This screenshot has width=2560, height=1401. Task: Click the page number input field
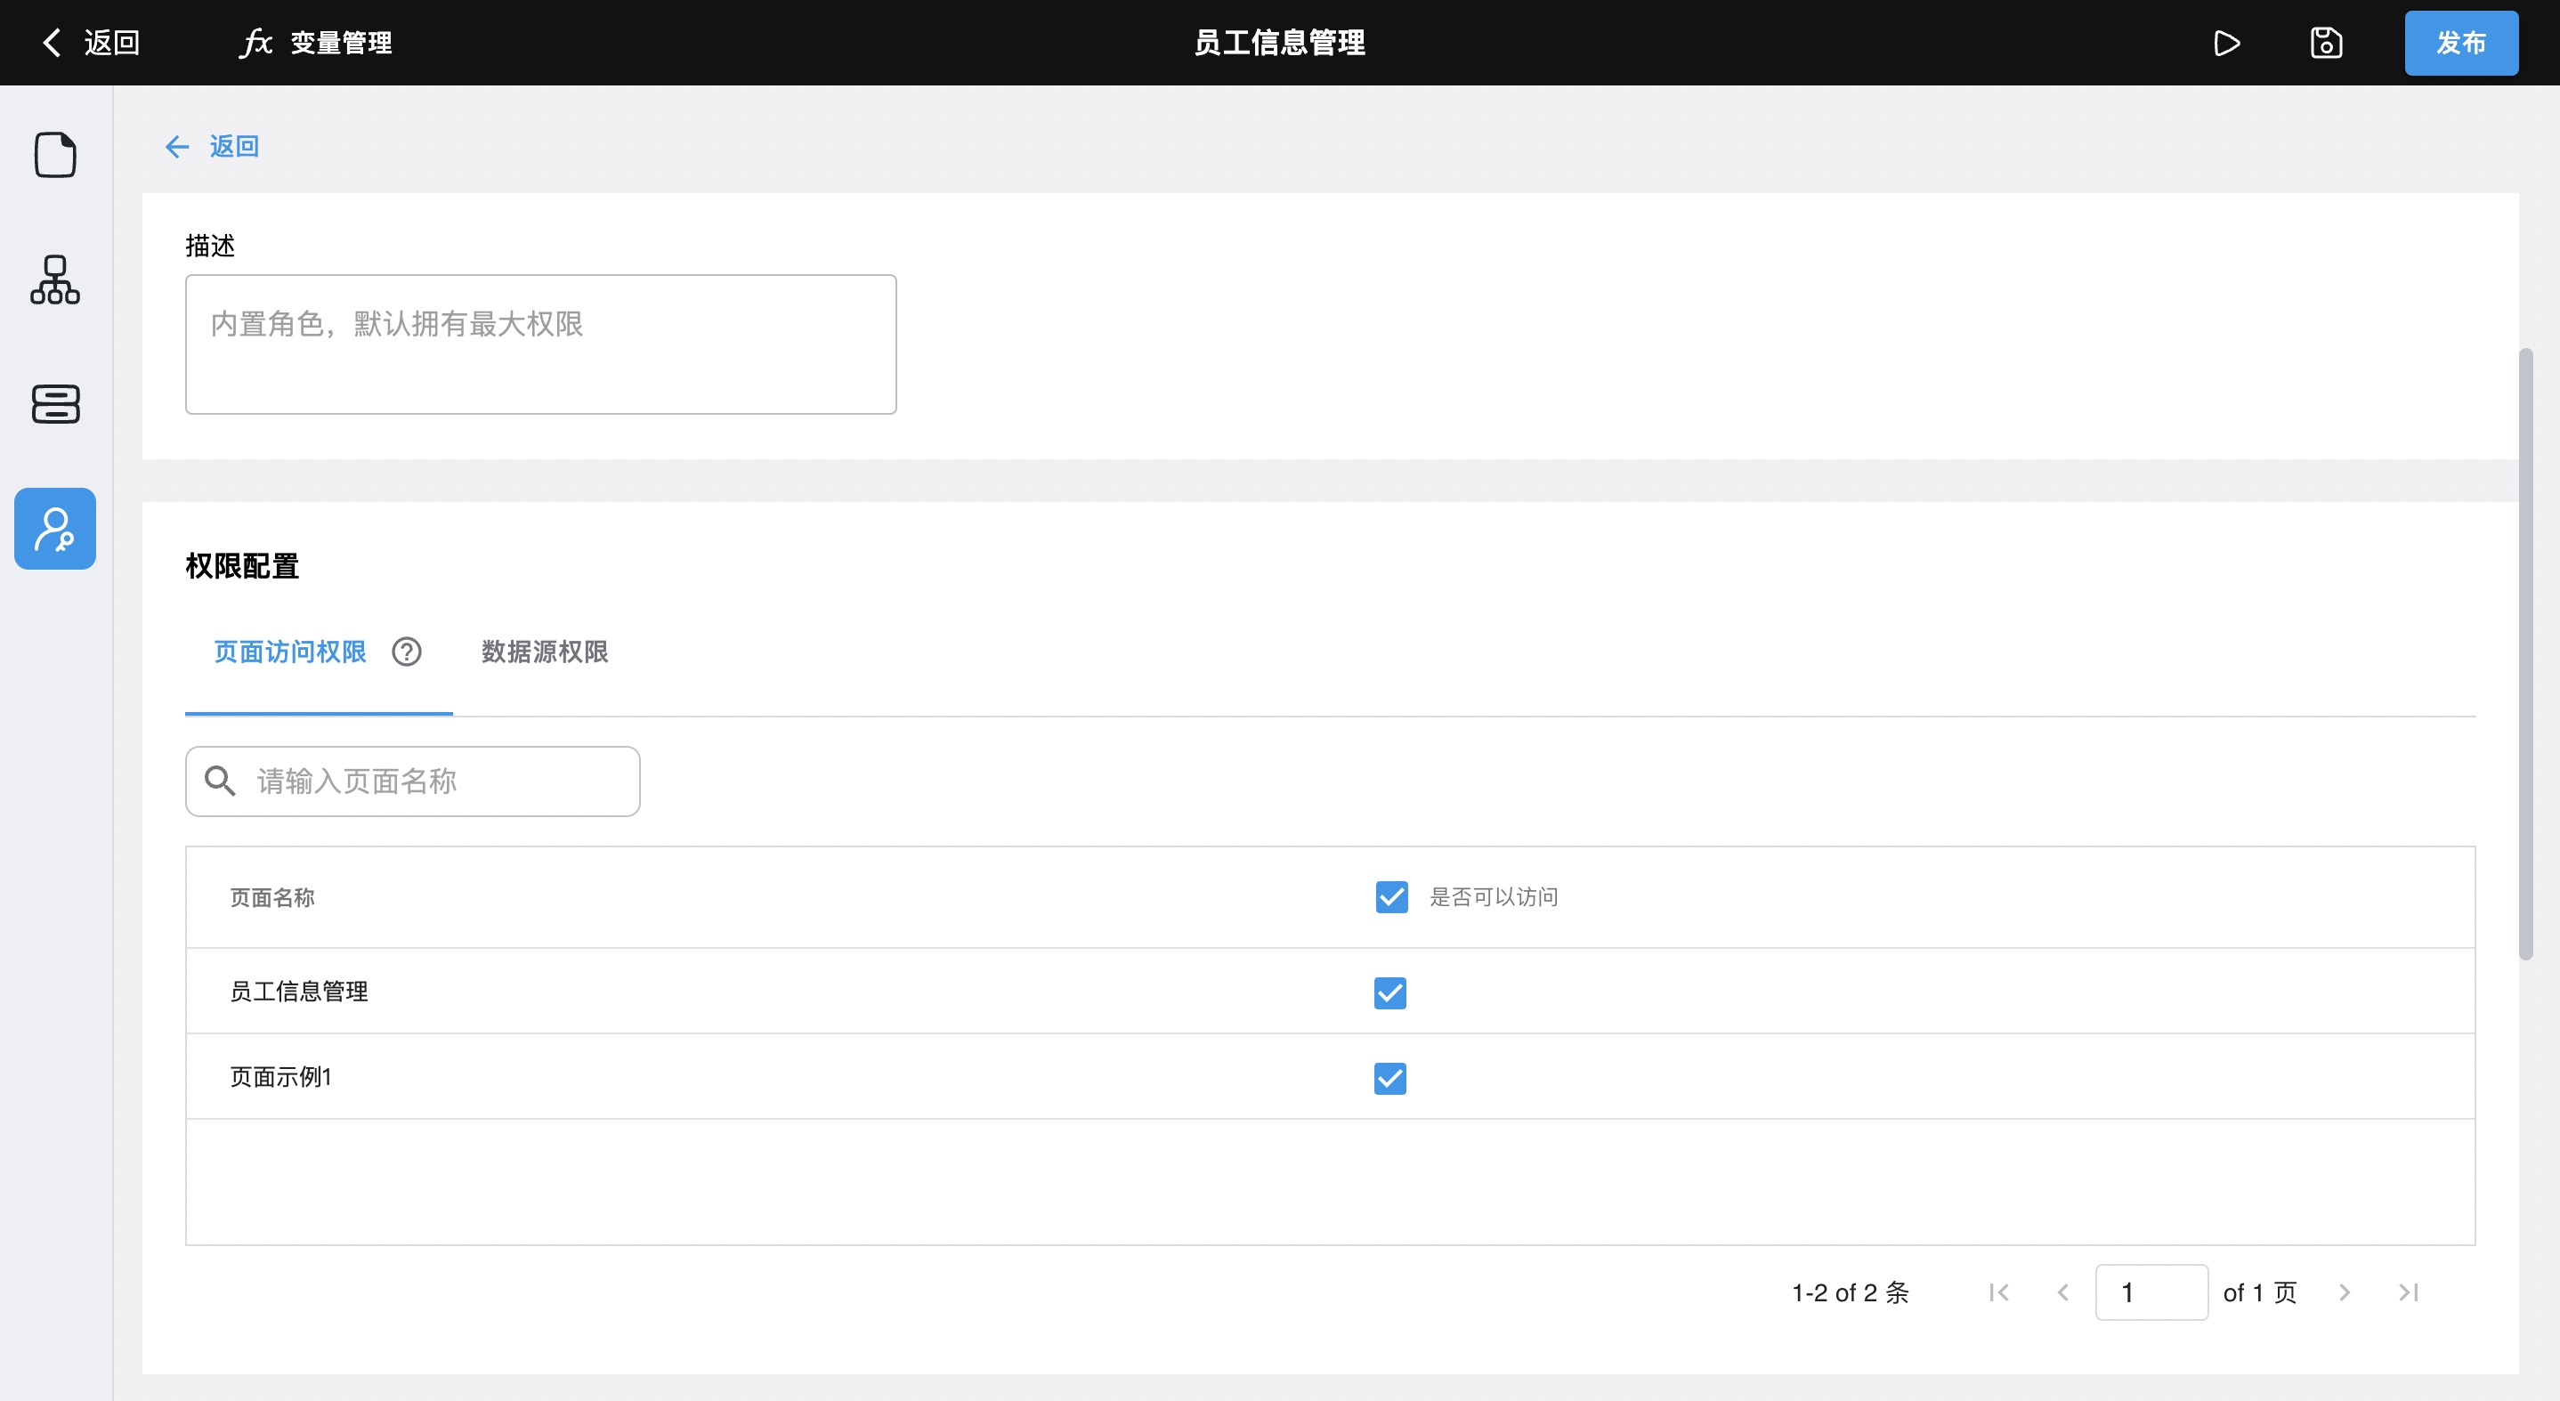coord(2151,1292)
